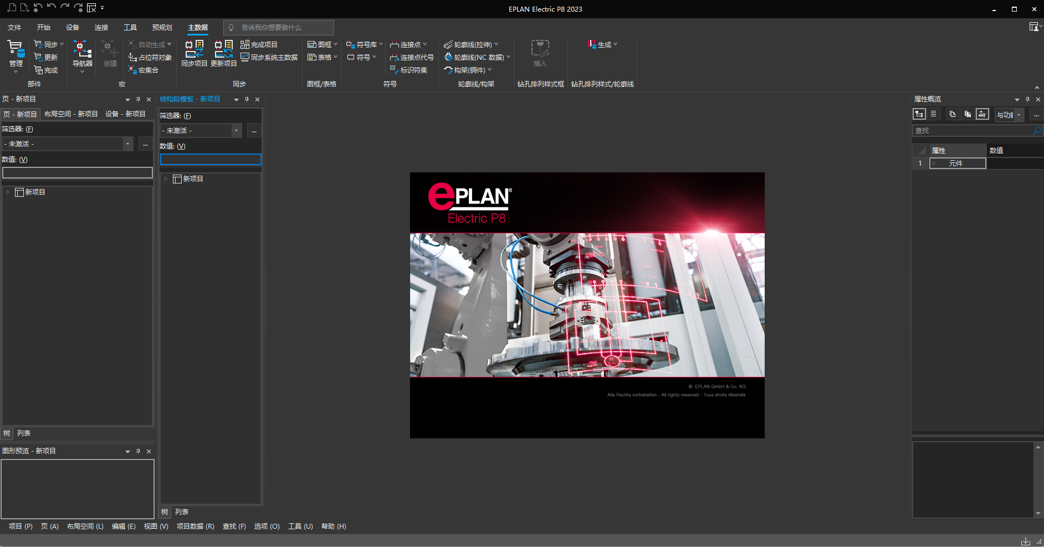The image size is (1044, 547).
Task: Click 完成项目 in the sync group
Action: pyautogui.click(x=259, y=44)
